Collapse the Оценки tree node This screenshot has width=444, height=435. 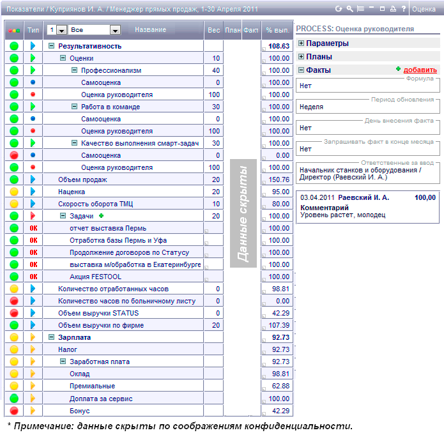(63, 57)
